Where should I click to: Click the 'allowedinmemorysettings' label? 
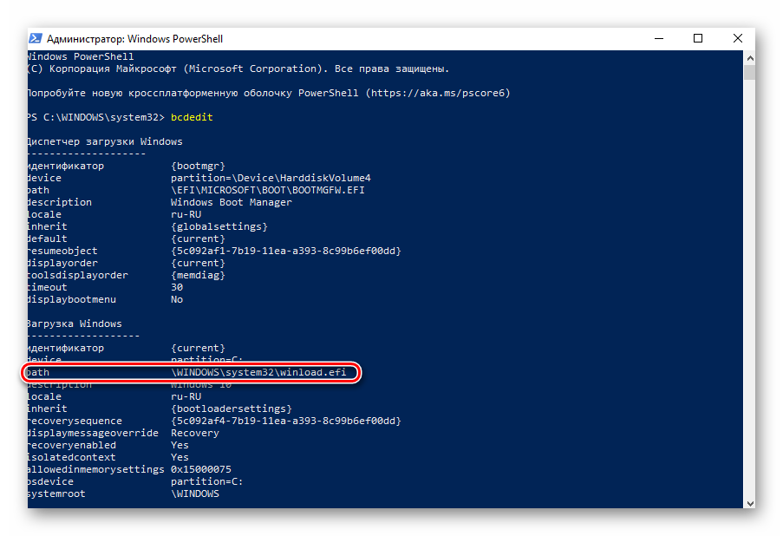96,469
